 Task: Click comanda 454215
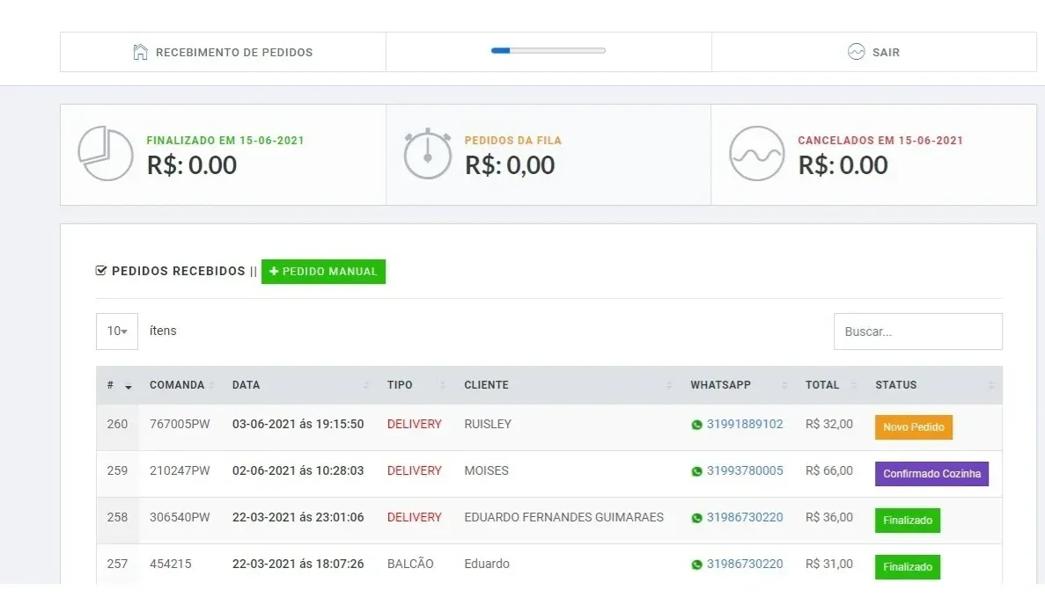coord(171,564)
